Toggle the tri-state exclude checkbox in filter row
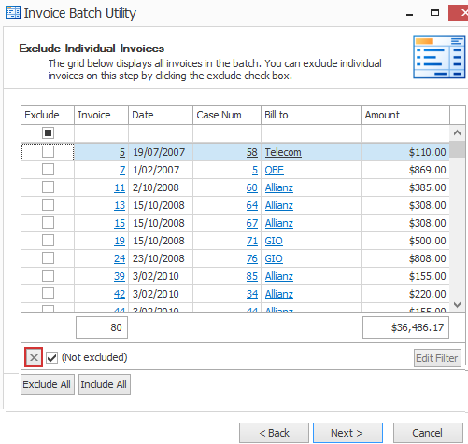 48,133
